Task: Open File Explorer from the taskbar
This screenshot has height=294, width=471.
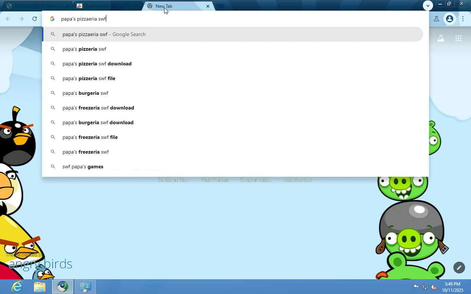Action: [x=40, y=287]
